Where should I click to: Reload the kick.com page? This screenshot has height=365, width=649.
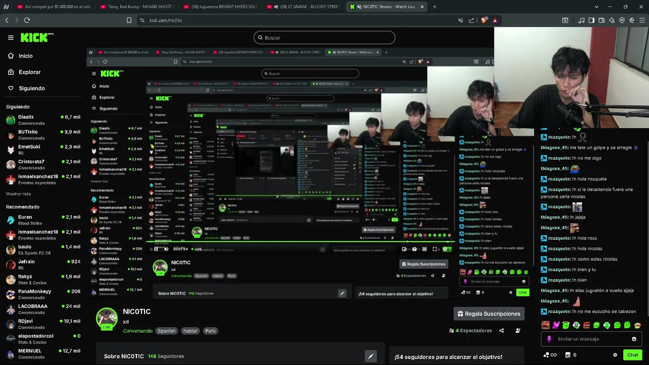point(27,20)
